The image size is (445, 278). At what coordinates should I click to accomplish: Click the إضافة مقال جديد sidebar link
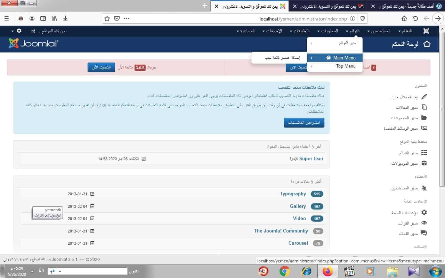pos(404,97)
